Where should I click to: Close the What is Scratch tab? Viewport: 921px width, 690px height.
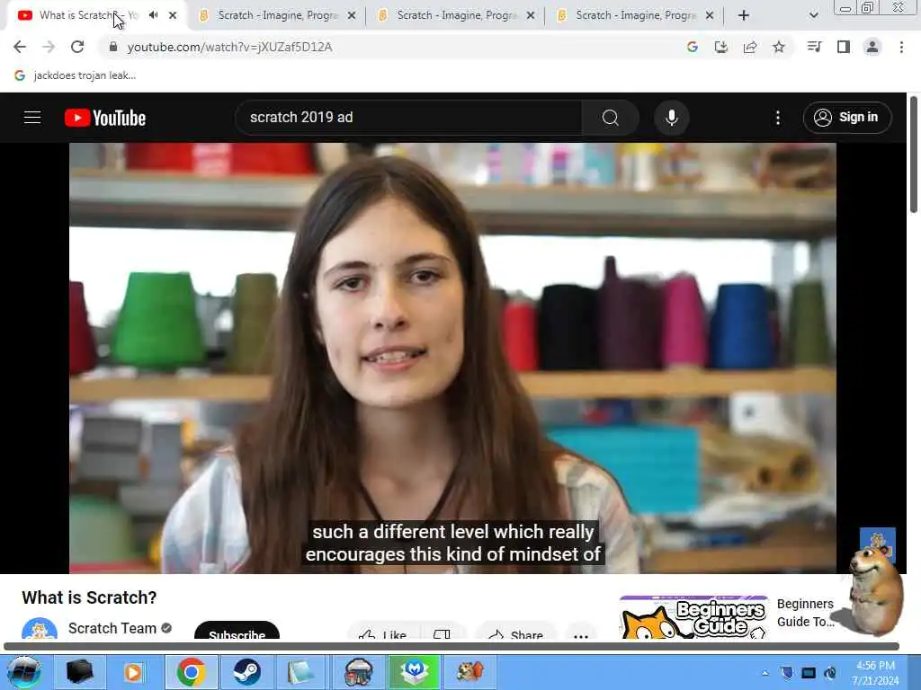point(173,15)
